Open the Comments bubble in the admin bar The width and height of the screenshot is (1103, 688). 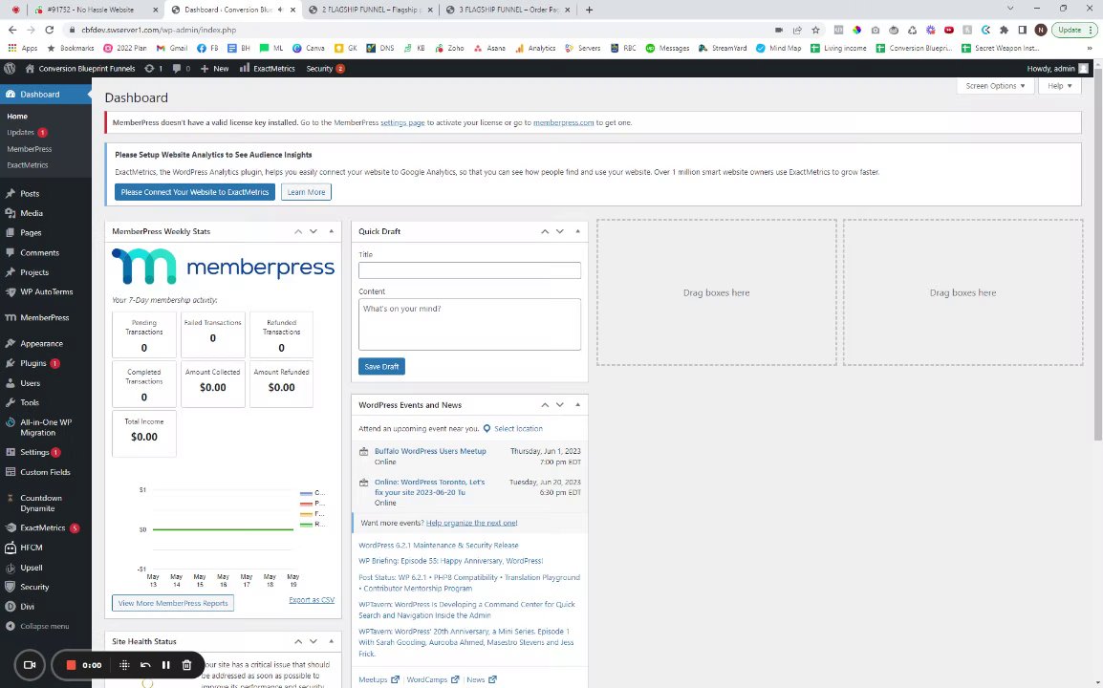click(x=182, y=68)
